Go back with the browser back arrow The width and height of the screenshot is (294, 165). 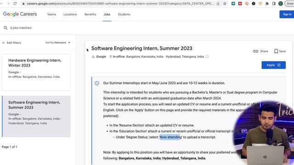2,4
